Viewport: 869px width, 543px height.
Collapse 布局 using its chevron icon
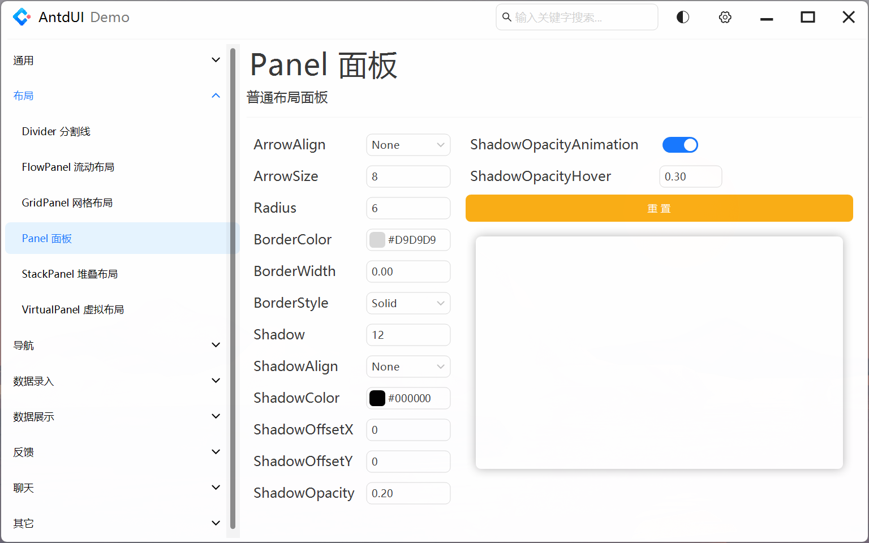point(216,96)
